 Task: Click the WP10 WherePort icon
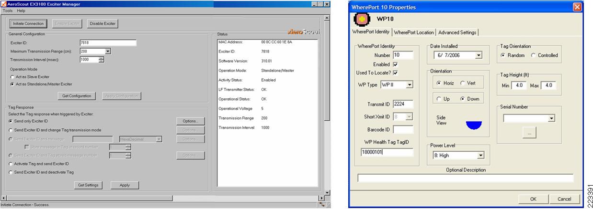(362, 19)
